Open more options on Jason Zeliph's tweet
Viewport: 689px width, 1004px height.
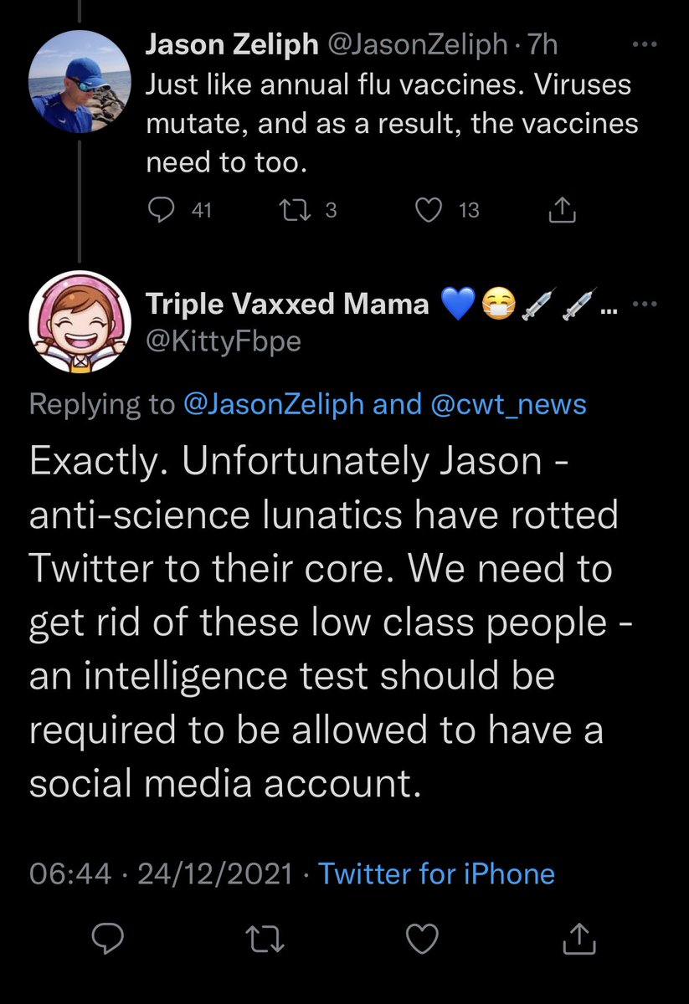(643, 44)
